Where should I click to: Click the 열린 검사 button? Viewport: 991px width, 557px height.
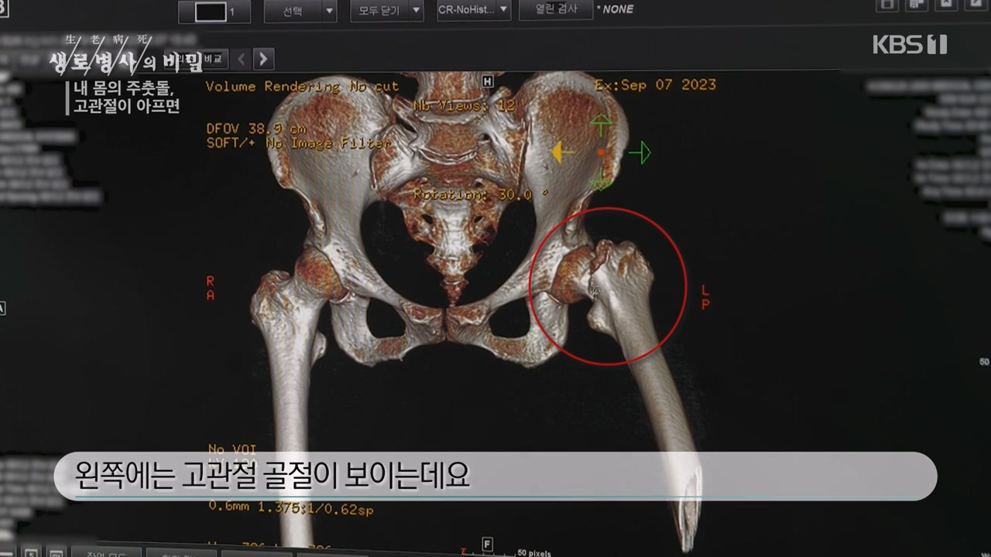556,10
